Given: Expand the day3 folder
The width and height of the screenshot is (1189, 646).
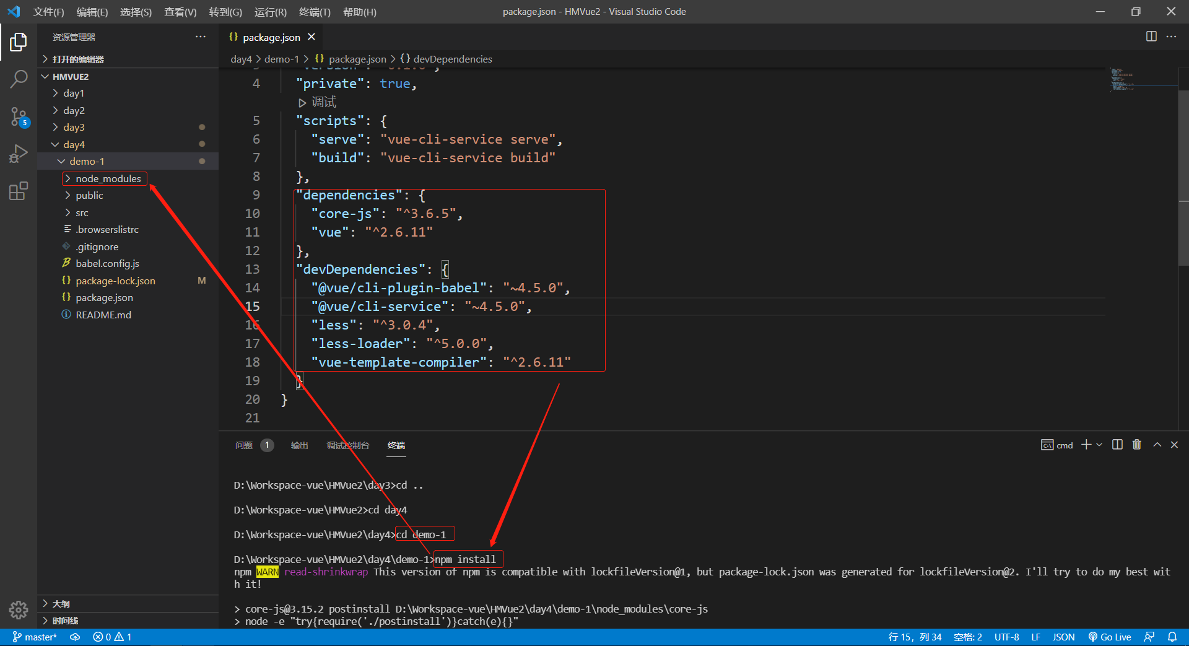Looking at the screenshot, I should point(128,128).
